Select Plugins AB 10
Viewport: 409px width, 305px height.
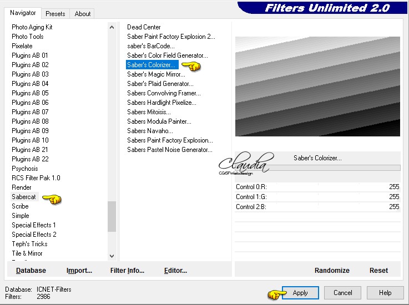tap(30, 140)
